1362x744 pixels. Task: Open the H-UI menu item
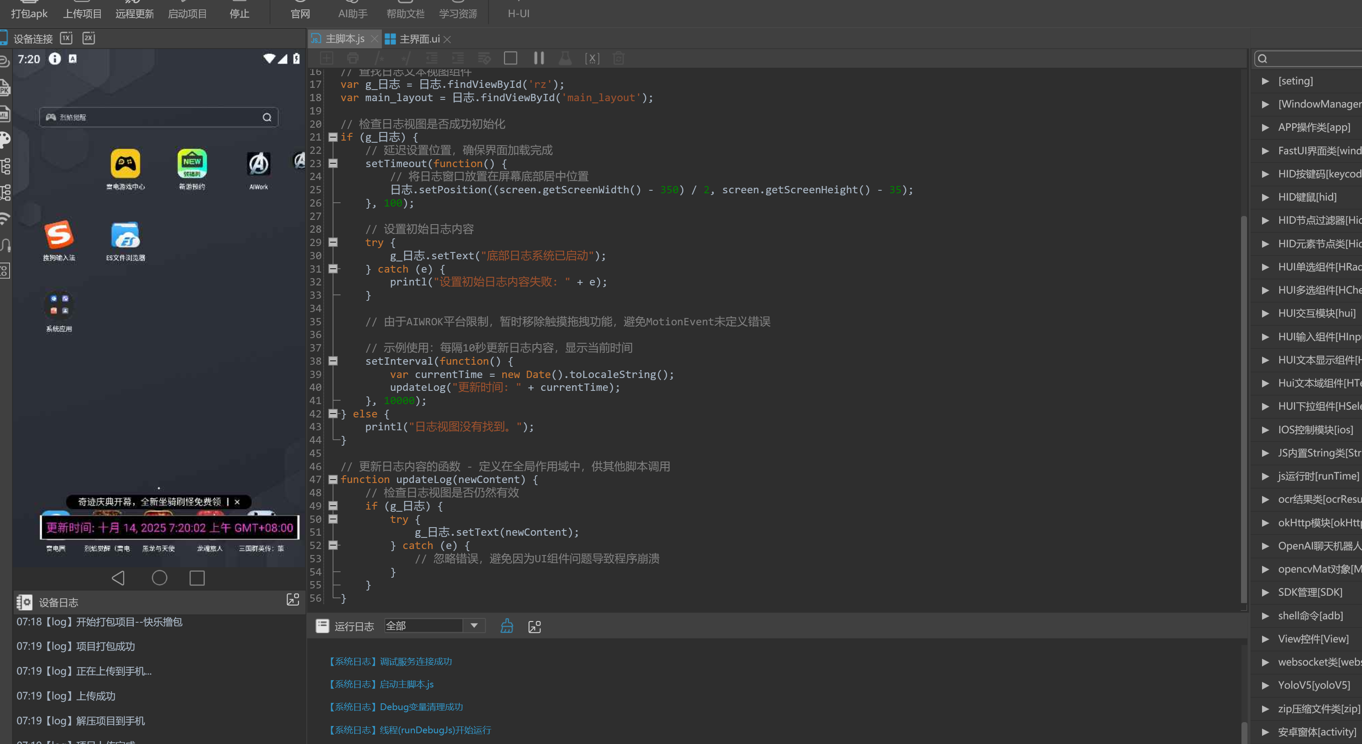518,14
